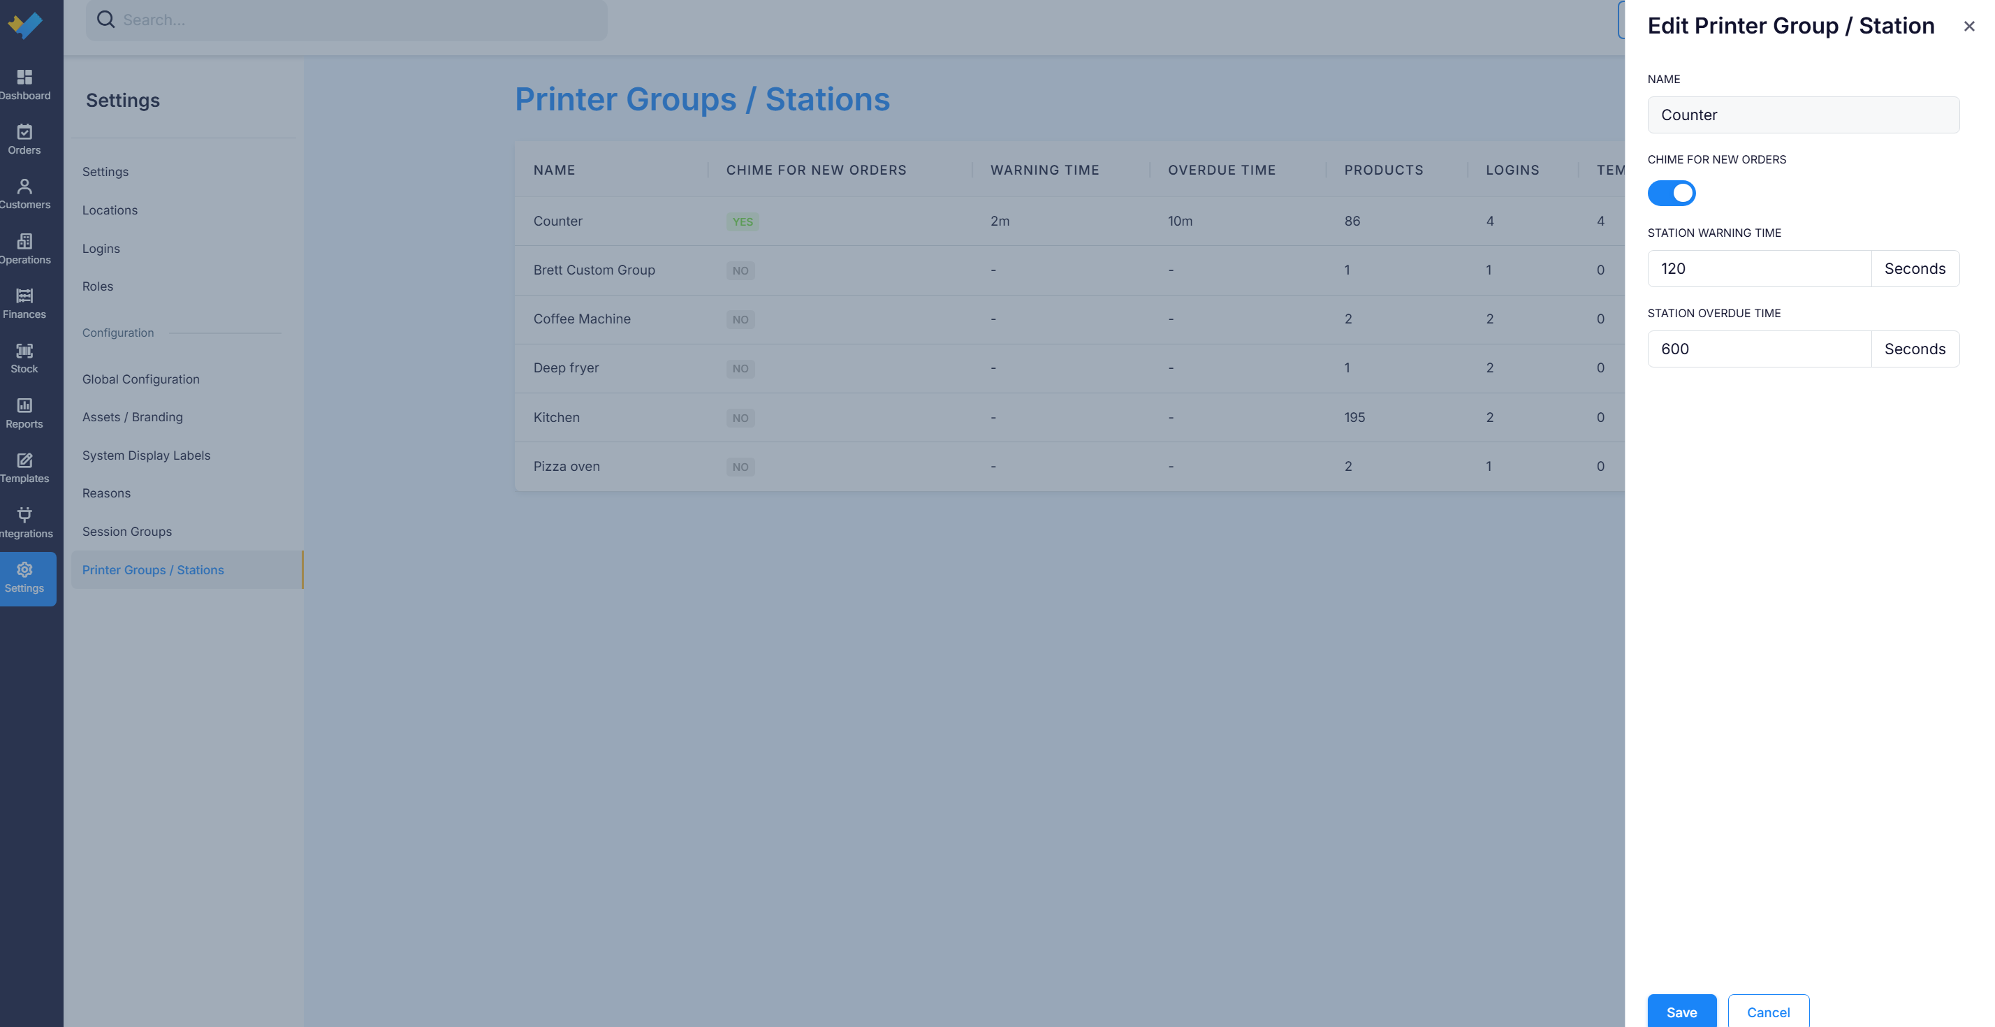Open the Operations sidebar icon
The width and height of the screenshot is (1995, 1027).
pos(24,249)
